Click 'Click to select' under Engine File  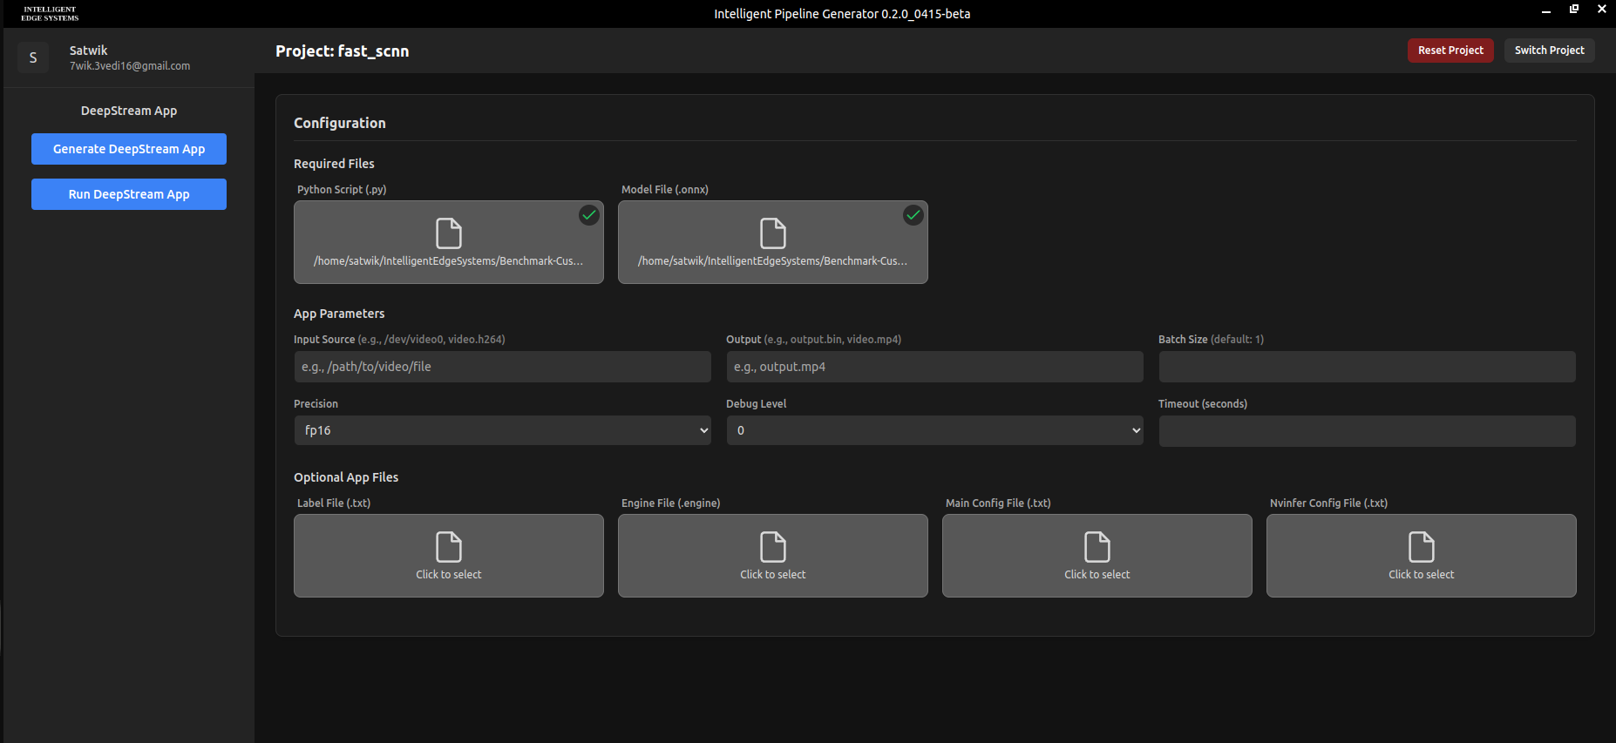pos(773,575)
